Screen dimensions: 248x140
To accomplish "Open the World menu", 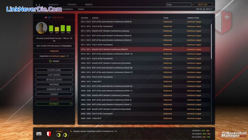I will click(89, 5).
